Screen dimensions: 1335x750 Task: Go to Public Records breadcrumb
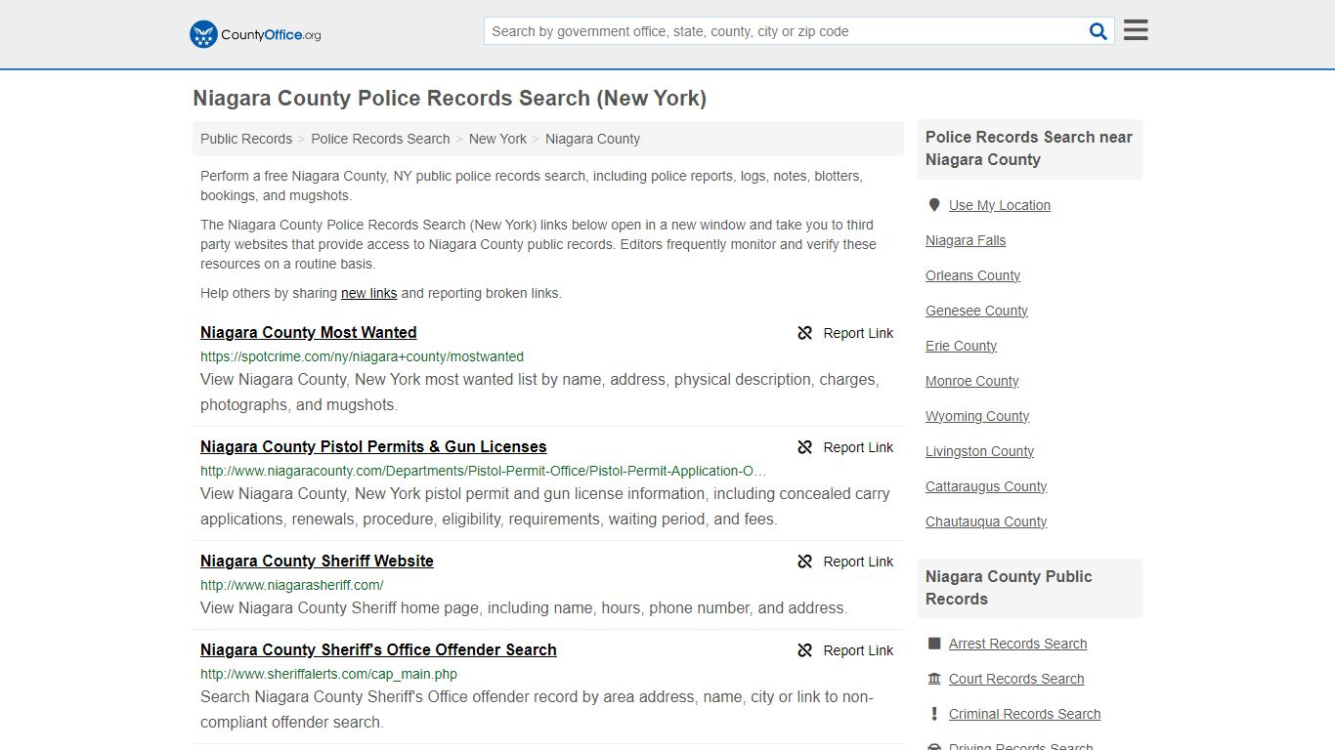tap(246, 139)
